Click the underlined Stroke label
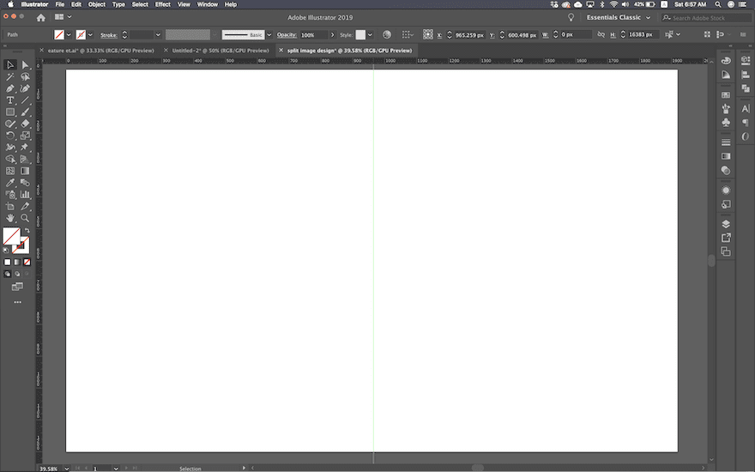Viewport: 755px width, 472px height. coord(108,35)
